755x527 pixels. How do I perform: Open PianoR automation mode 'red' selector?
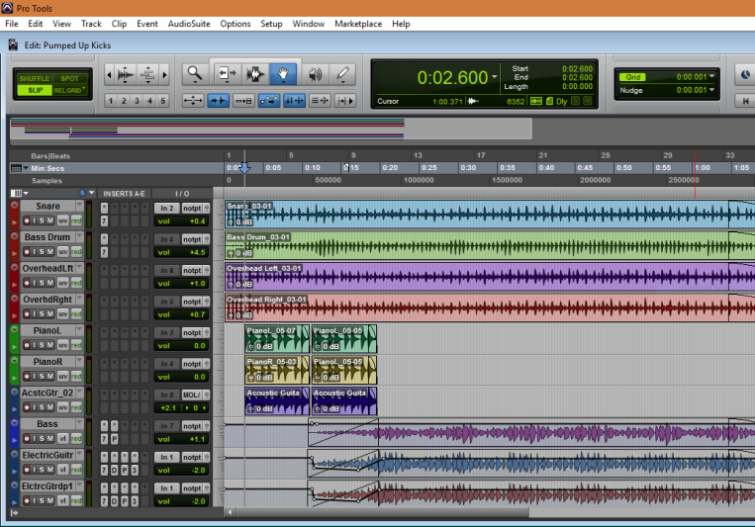(76, 377)
